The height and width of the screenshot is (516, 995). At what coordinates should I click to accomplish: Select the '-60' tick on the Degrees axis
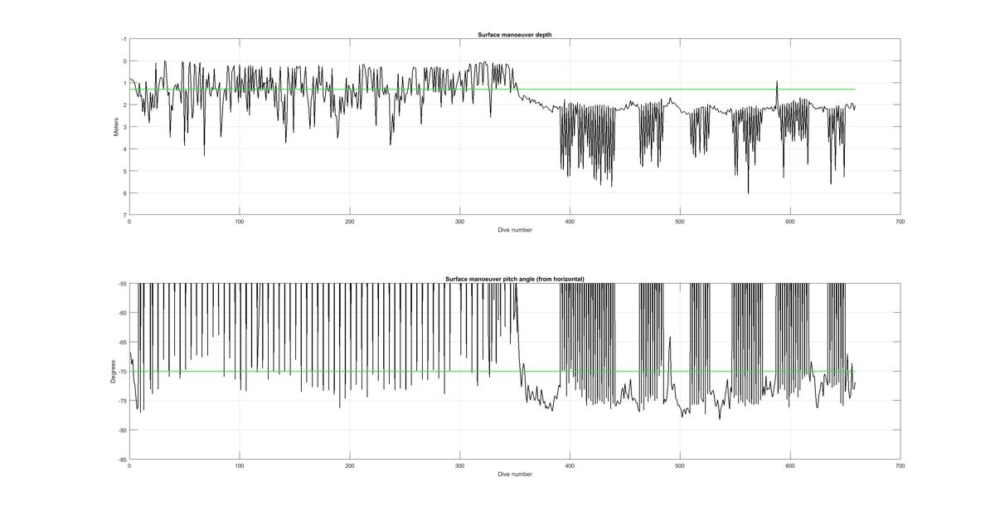[123, 313]
